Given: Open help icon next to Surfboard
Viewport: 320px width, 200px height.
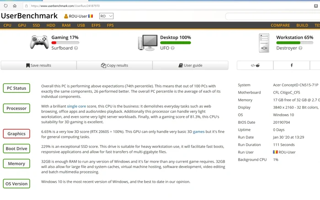Looking at the screenshot, I should tap(76, 48).
